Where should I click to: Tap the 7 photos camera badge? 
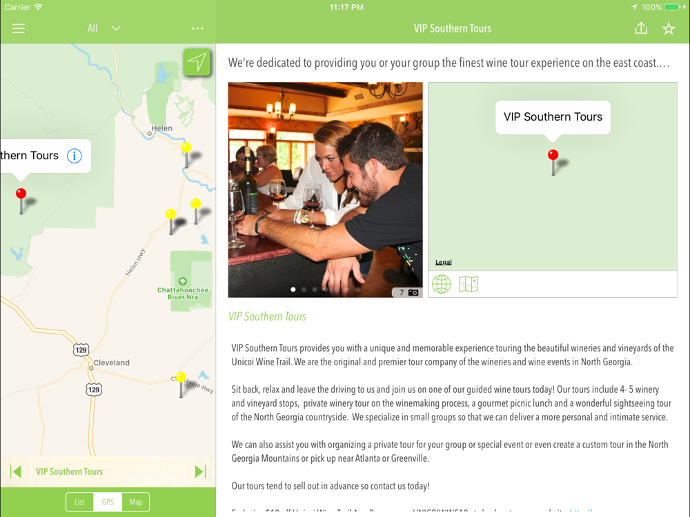click(408, 292)
